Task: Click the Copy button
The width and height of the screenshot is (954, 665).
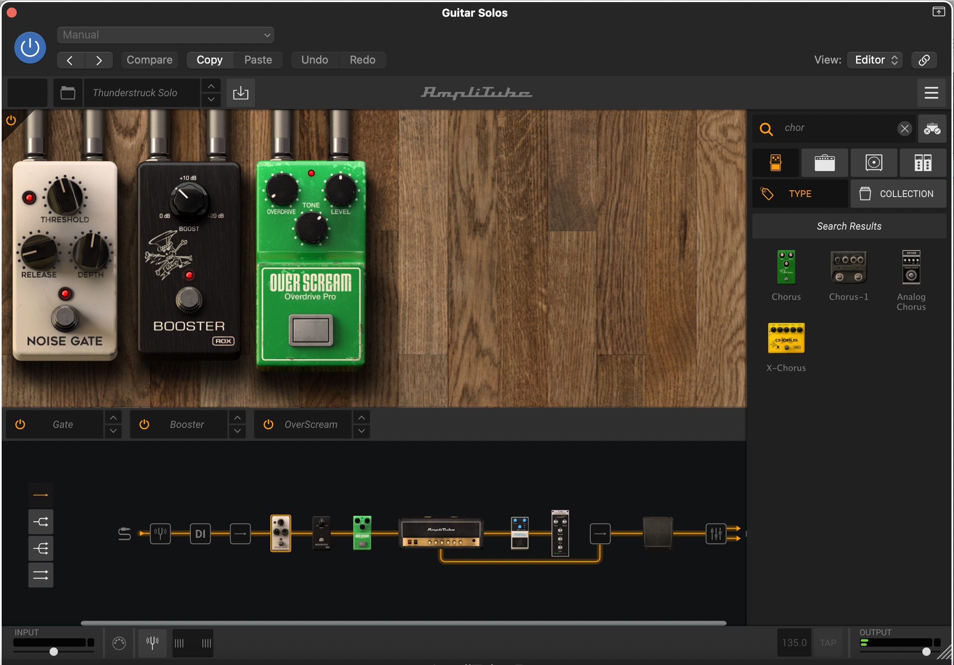Action: click(x=210, y=60)
